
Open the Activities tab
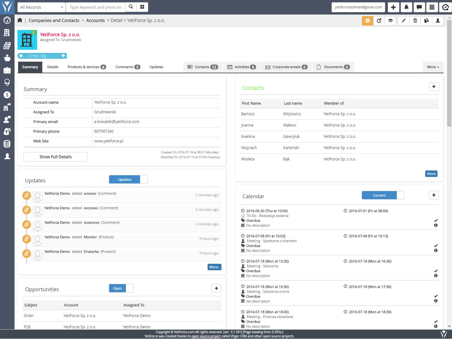click(241, 67)
